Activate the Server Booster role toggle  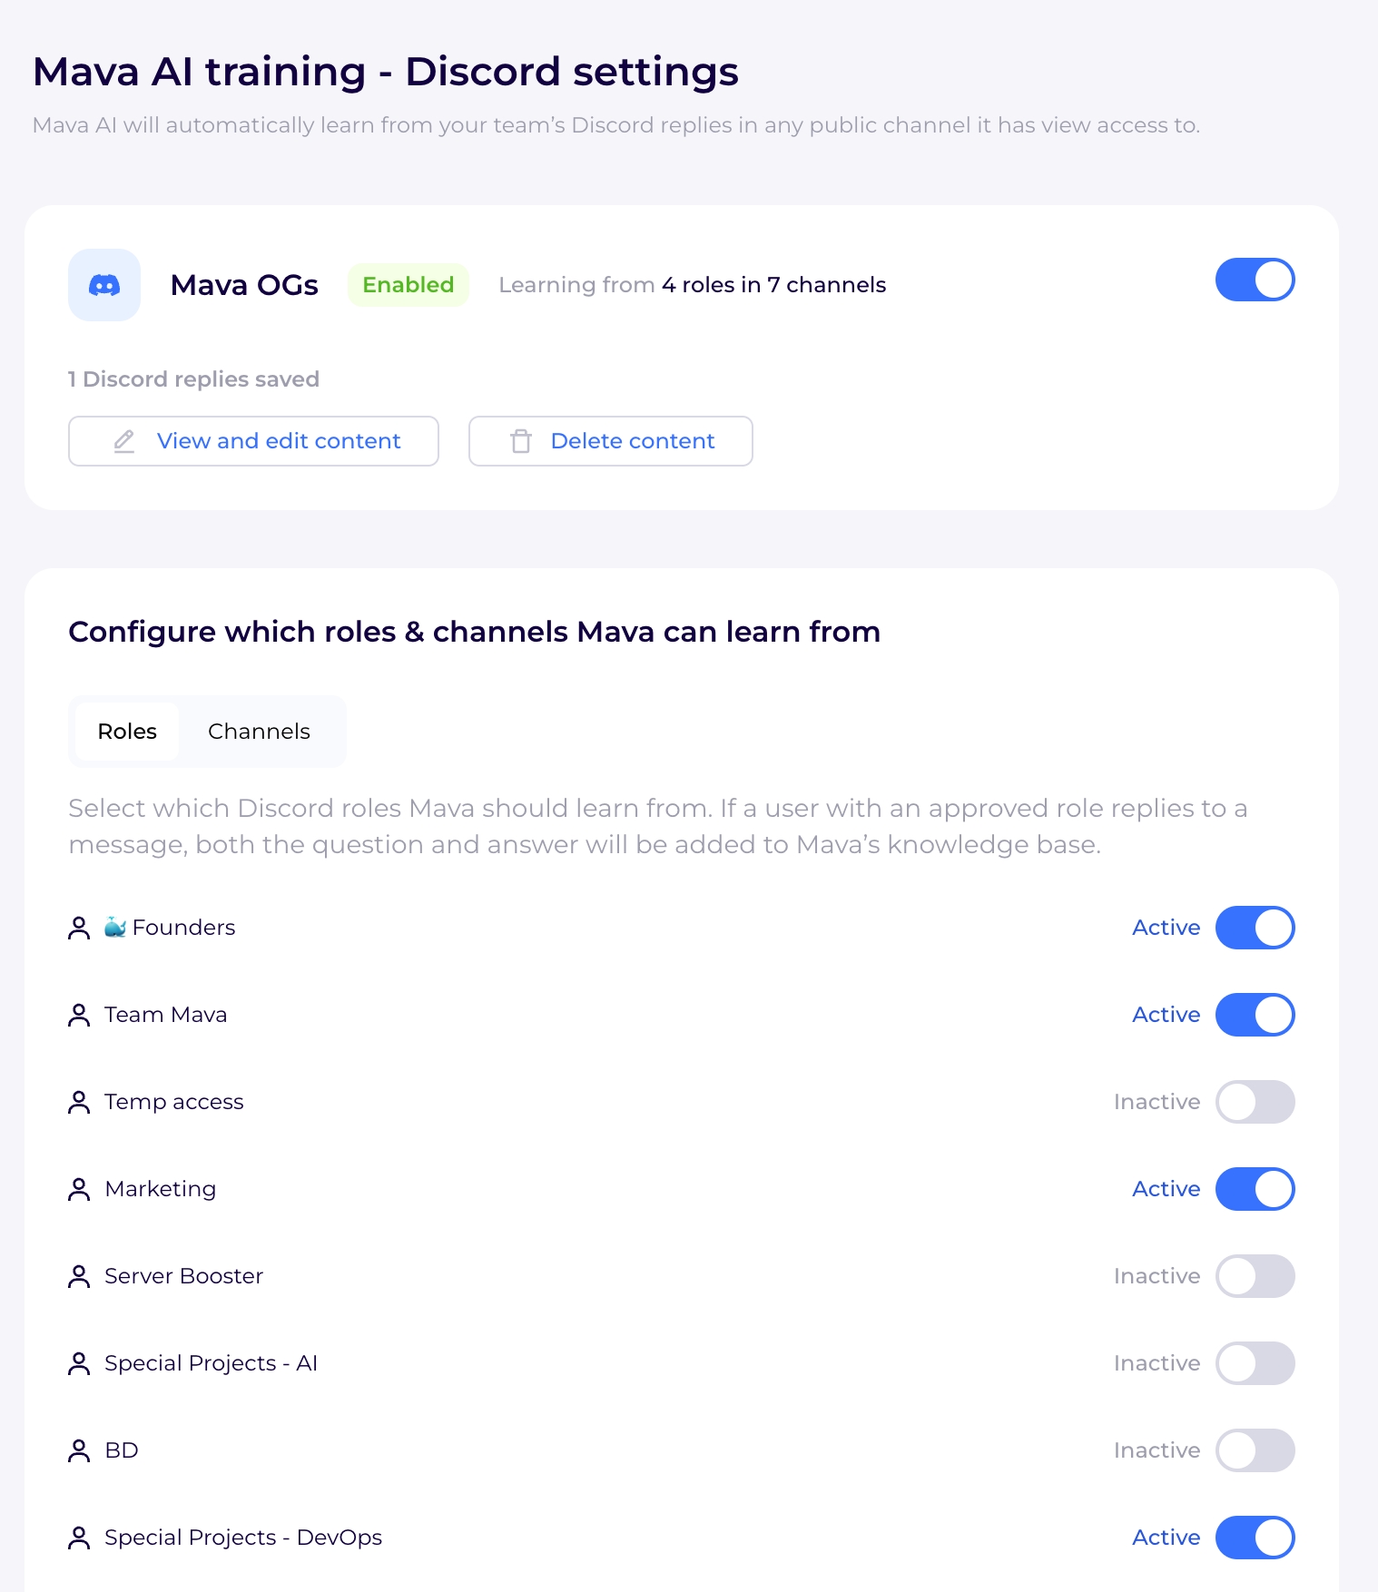coord(1255,1276)
